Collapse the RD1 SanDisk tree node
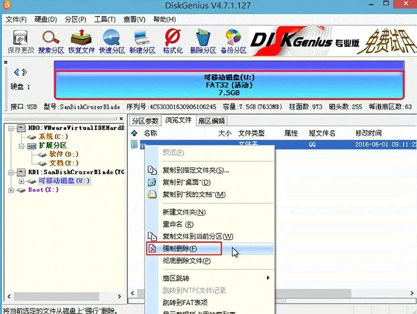Viewport: 417px width, 314px height. pyautogui.click(x=11, y=173)
